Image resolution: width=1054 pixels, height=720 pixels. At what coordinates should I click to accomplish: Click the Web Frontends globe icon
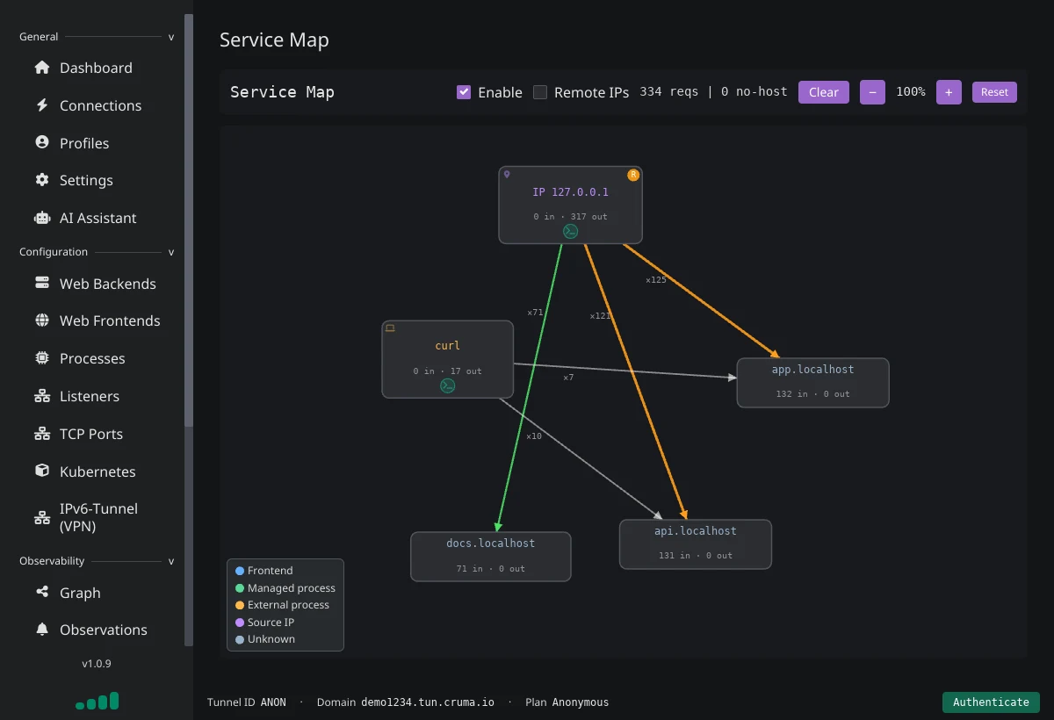(42, 320)
